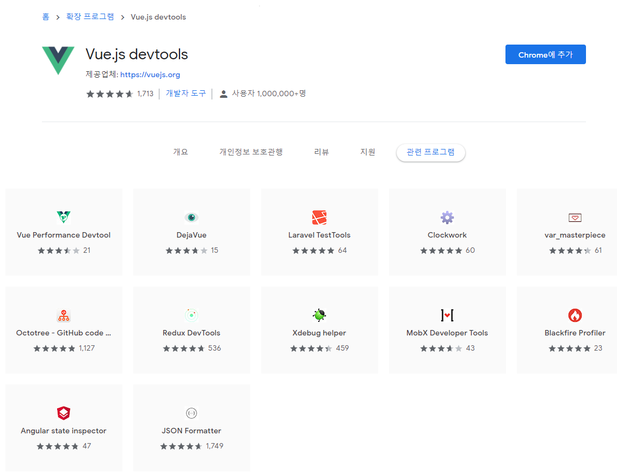Switch to the 지원 tab
The width and height of the screenshot is (617, 473).
tap(367, 152)
